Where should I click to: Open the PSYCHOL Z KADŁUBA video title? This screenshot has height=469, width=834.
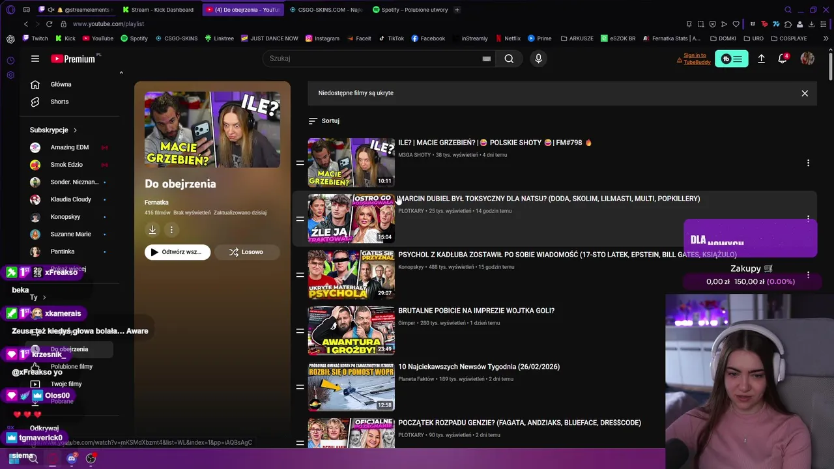[x=568, y=255]
